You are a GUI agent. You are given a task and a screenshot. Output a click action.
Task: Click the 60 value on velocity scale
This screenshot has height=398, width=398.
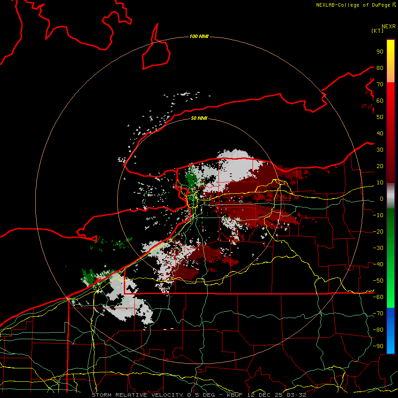click(x=380, y=101)
